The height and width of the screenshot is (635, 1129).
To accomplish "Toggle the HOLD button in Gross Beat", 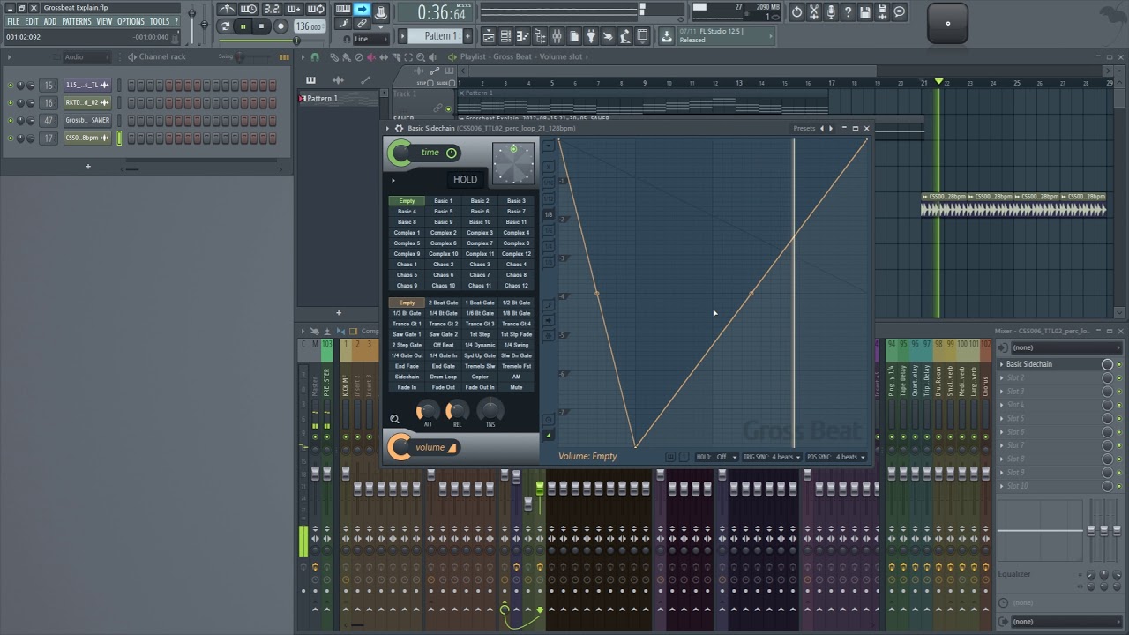I will (465, 180).
